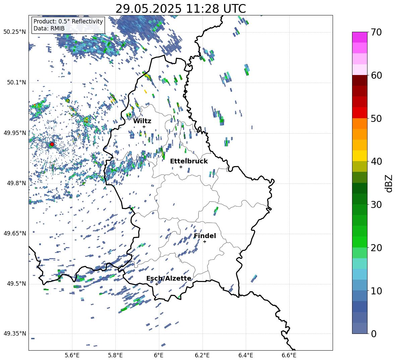
Task: Click the 50.1°N latitude label
Action: [16, 82]
